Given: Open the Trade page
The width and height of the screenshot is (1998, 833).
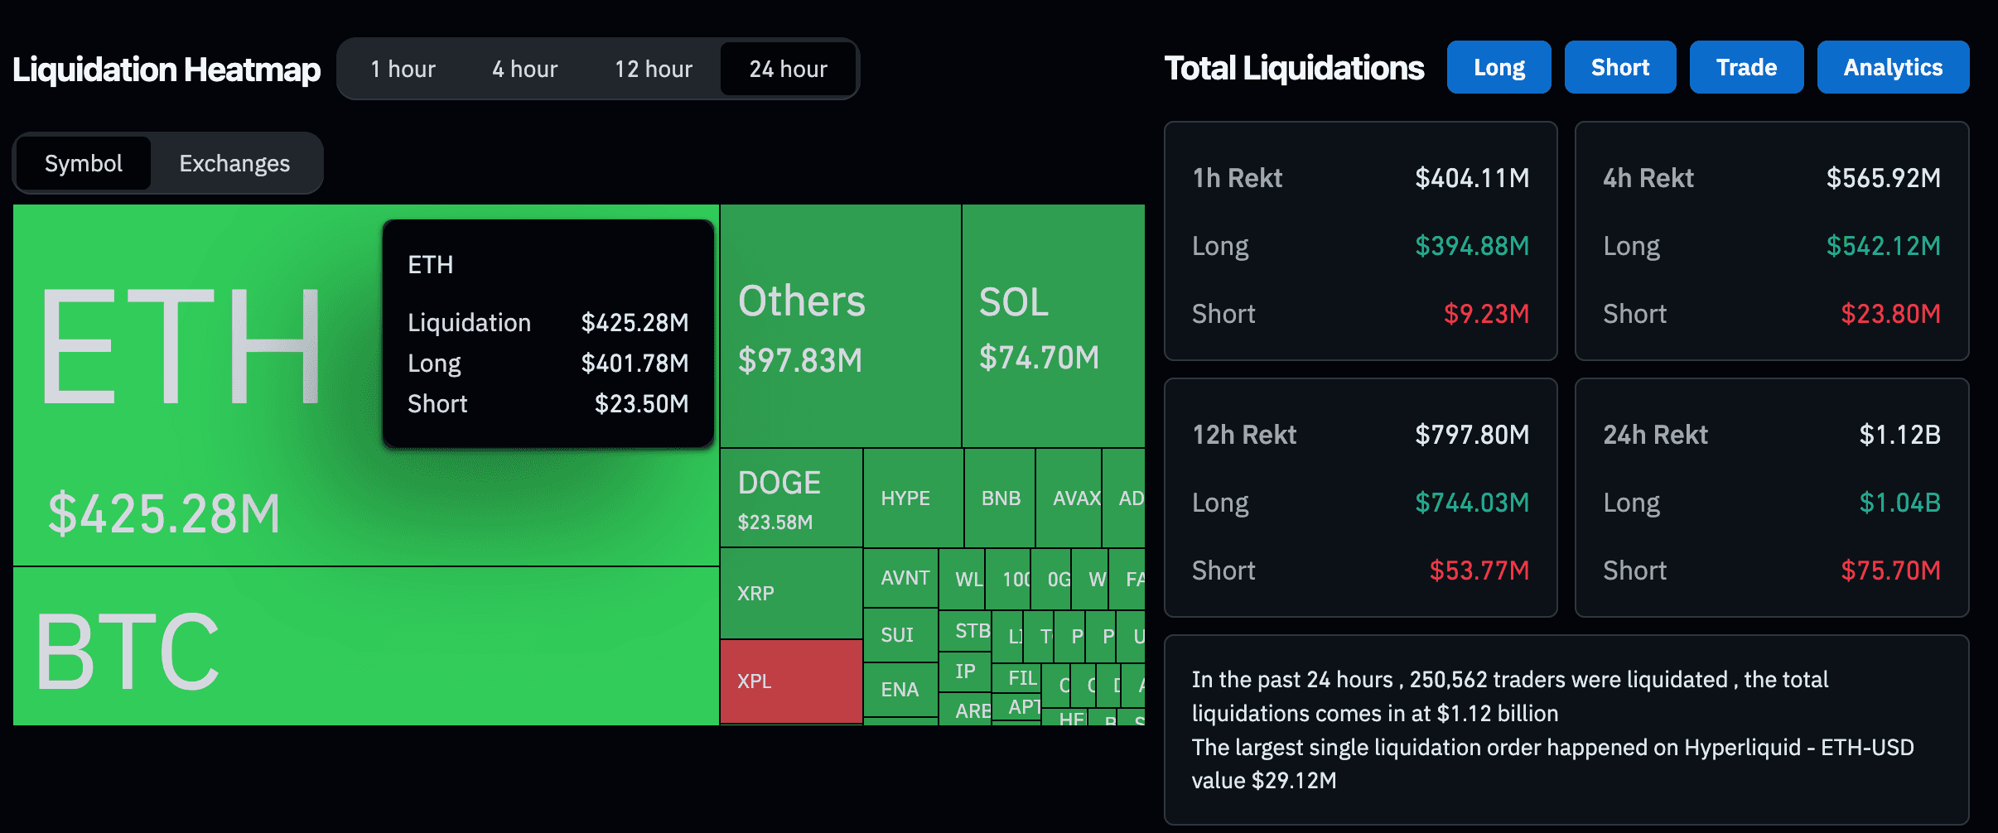Looking at the screenshot, I should (1746, 67).
